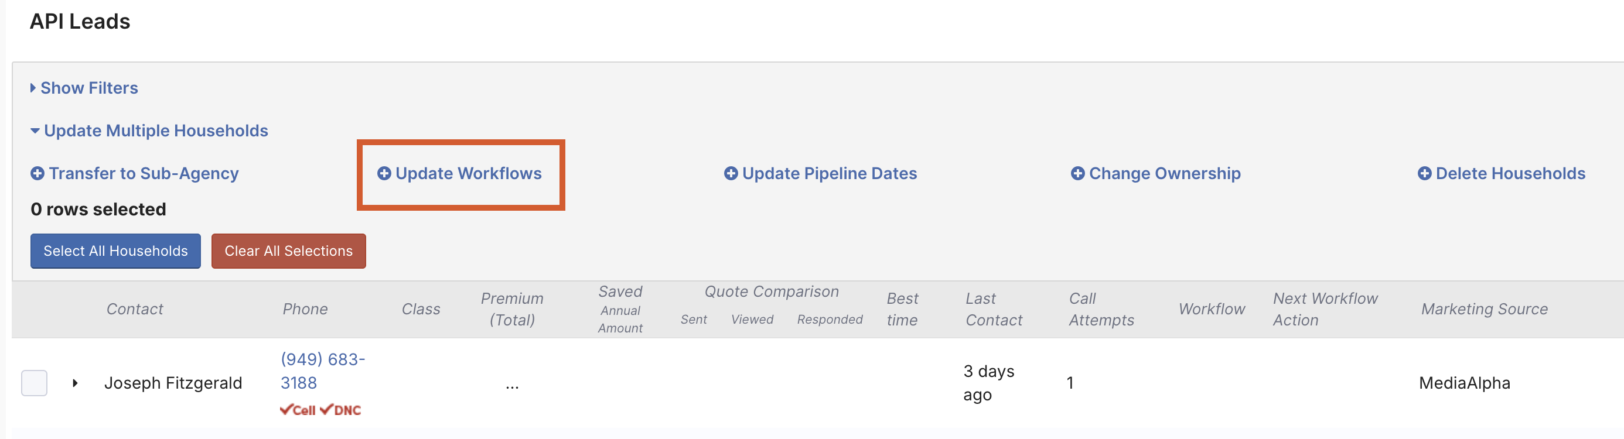The height and width of the screenshot is (439, 1624).
Task: Click the plus icon beside Update Workflows
Action: click(x=384, y=173)
